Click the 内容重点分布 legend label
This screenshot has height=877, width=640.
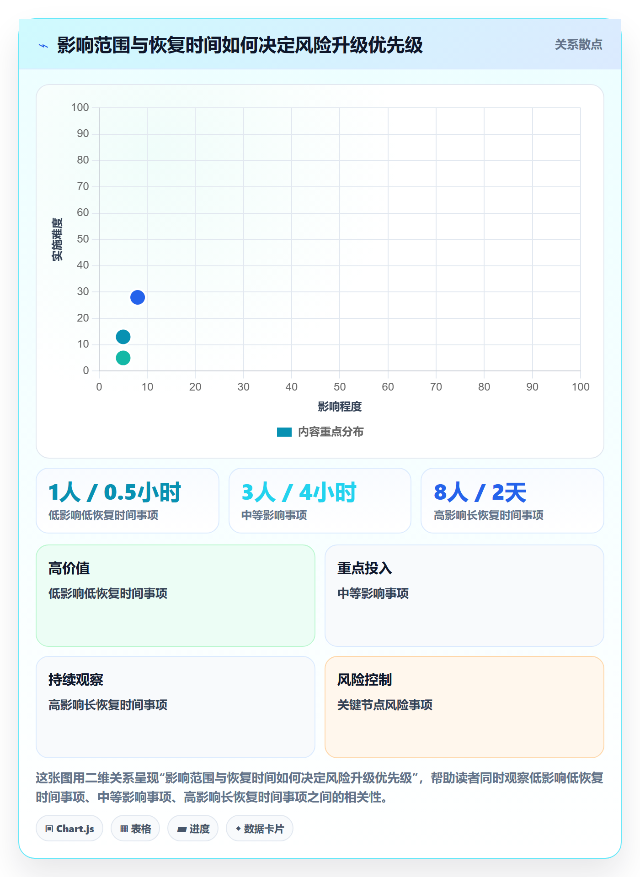pos(331,432)
